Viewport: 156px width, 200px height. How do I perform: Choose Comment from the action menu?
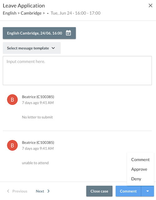pyautogui.click(x=140, y=160)
